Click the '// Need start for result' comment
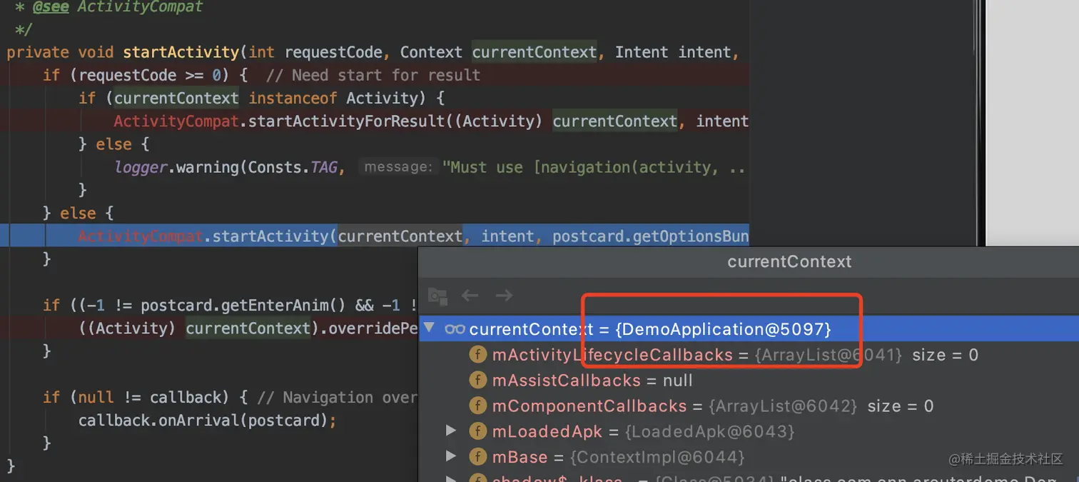The image size is (1079, 482). (x=373, y=75)
